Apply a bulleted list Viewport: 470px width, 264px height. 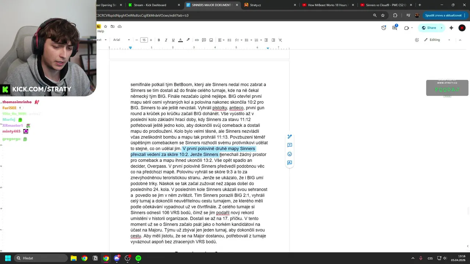coord(247,40)
